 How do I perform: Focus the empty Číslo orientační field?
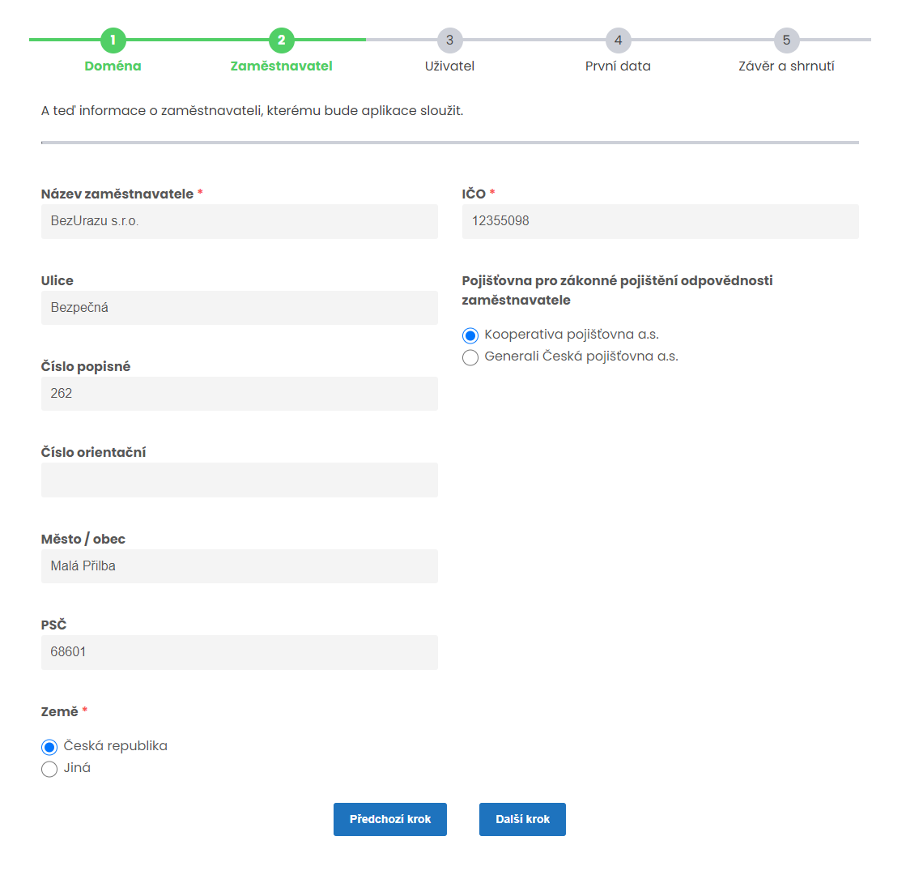[239, 480]
